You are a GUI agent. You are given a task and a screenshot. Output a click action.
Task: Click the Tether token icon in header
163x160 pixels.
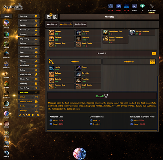click(142, 6)
